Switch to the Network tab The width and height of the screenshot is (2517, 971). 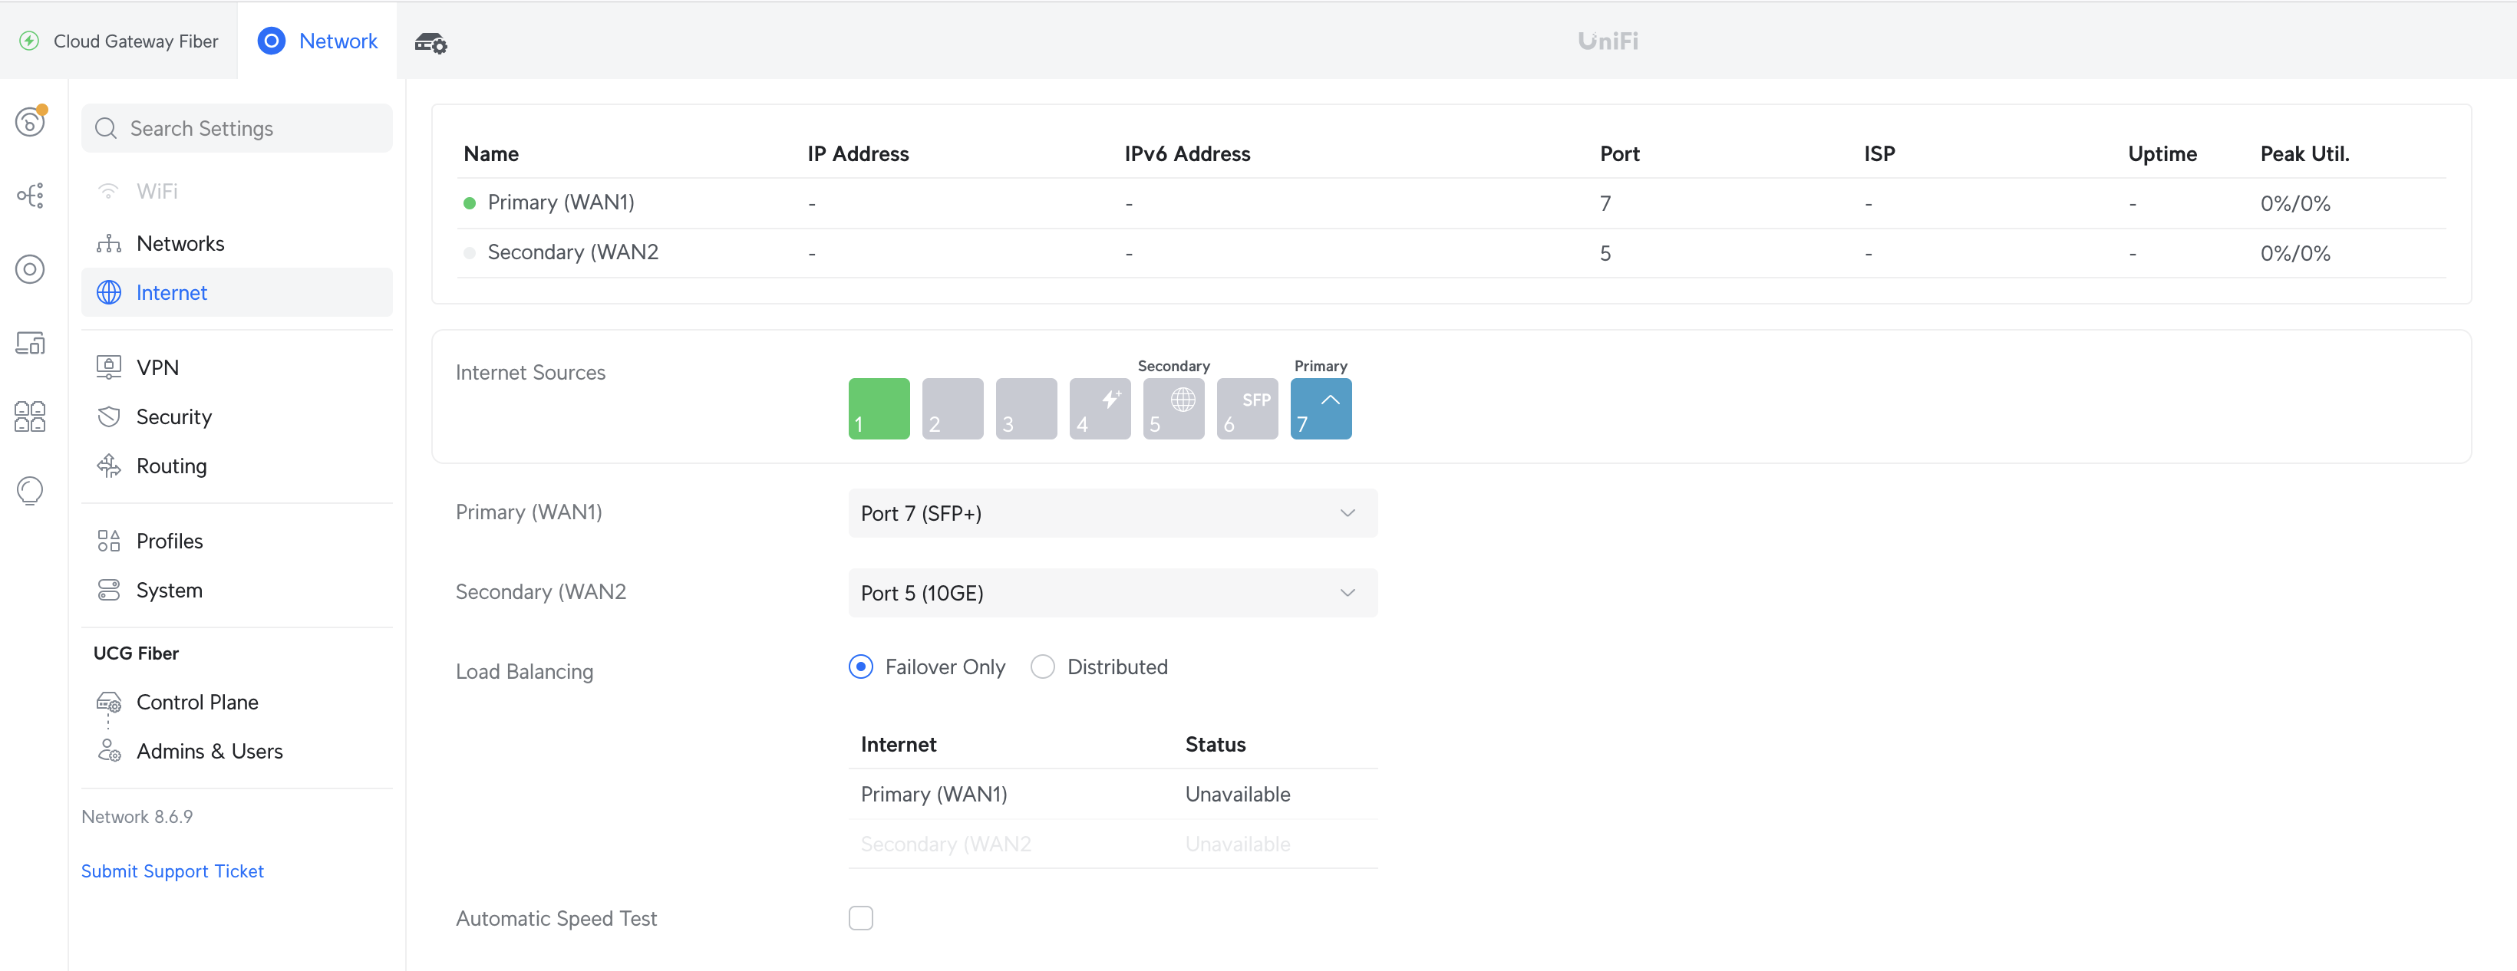pos(318,41)
